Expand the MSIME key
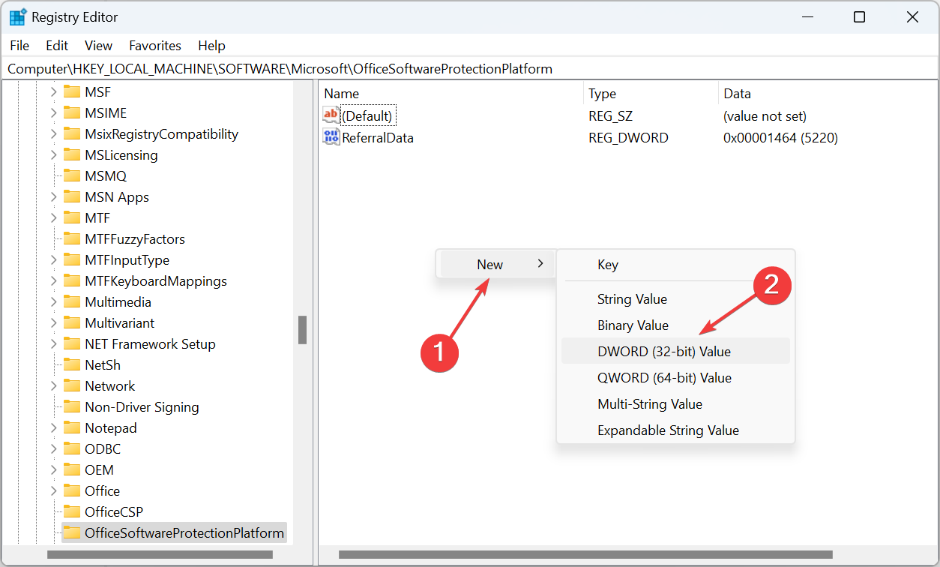The image size is (940, 567). coord(53,113)
